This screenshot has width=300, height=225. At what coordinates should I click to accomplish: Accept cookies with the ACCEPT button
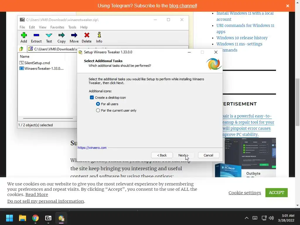pos(277,192)
